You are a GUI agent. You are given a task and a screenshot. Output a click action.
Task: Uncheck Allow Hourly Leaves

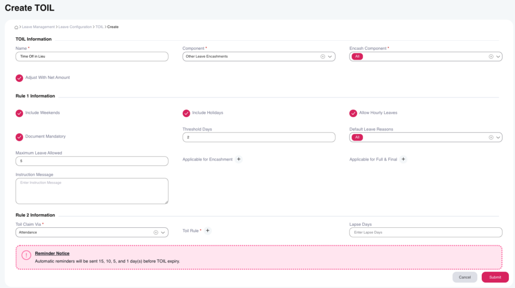tap(353, 113)
